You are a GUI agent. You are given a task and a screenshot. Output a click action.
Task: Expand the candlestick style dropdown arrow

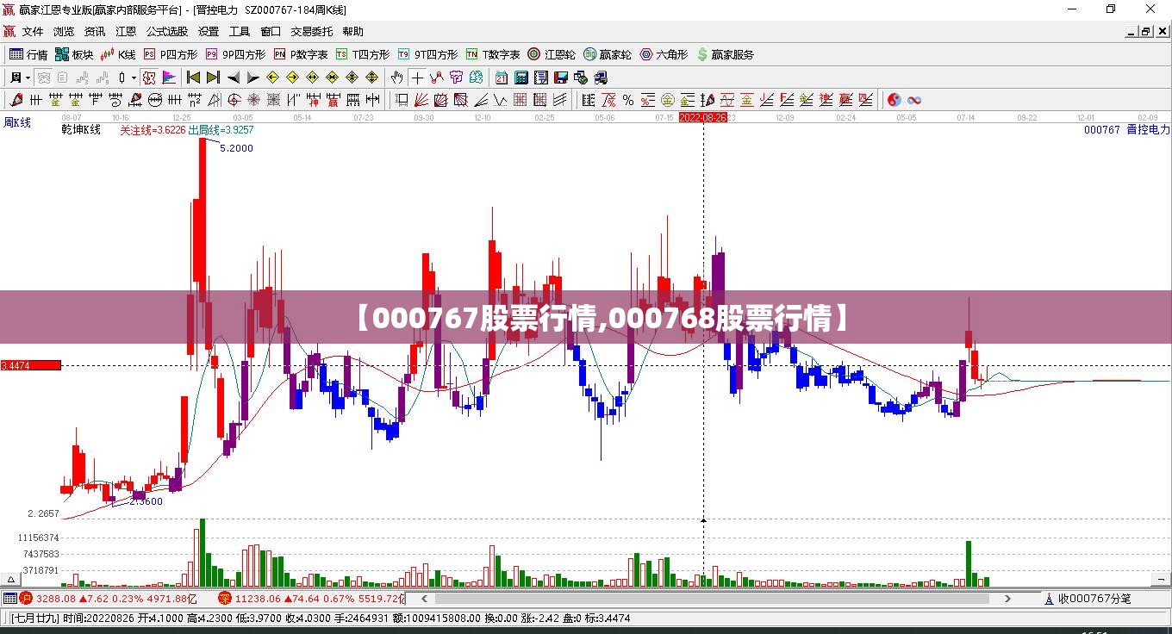134,78
